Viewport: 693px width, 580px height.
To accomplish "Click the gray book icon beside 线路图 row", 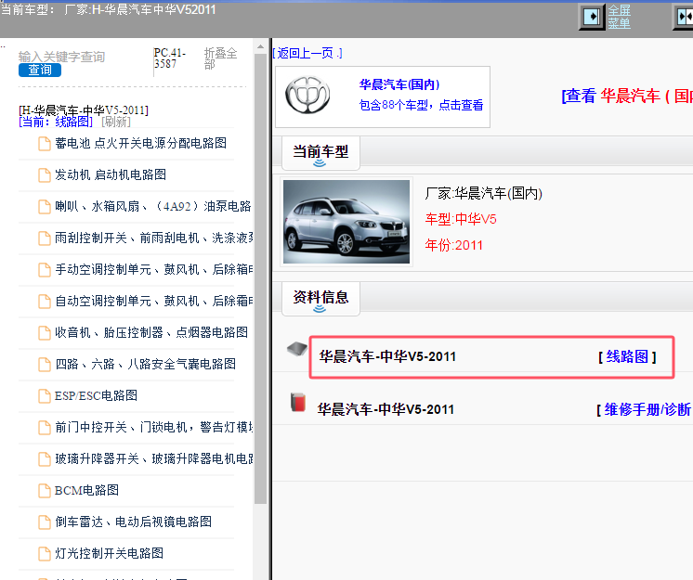I will [297, 350].
